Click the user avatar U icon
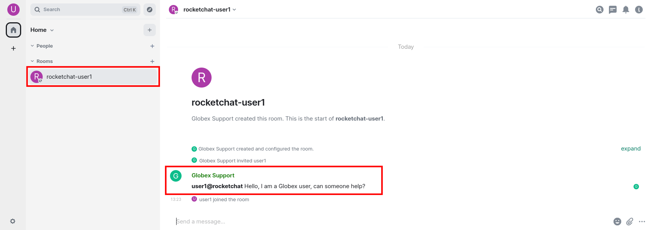 pos(13,9)
